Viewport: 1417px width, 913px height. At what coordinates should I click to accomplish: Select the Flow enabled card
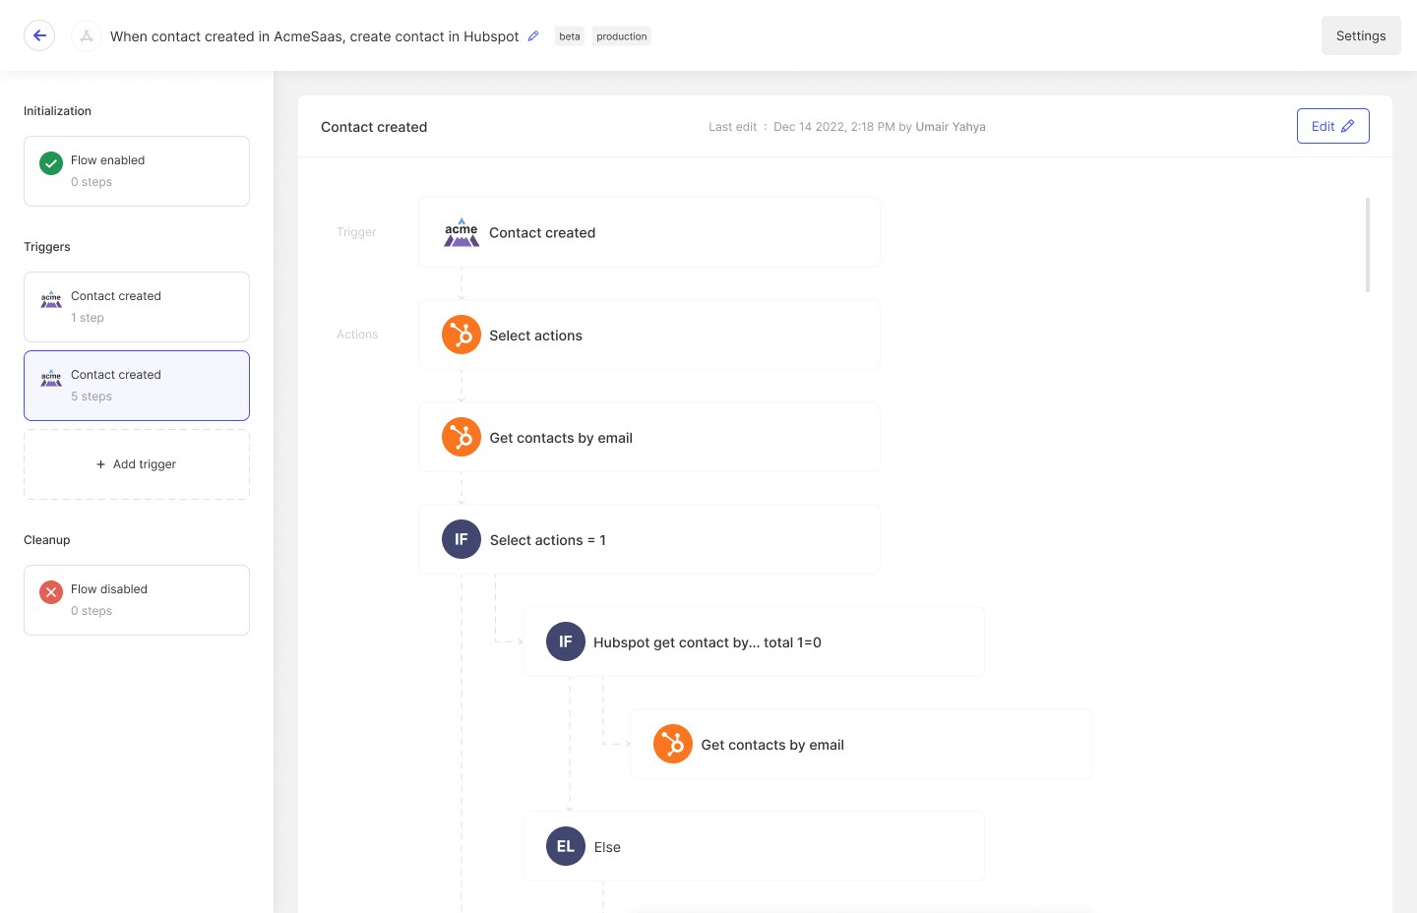tap(137, 171)
